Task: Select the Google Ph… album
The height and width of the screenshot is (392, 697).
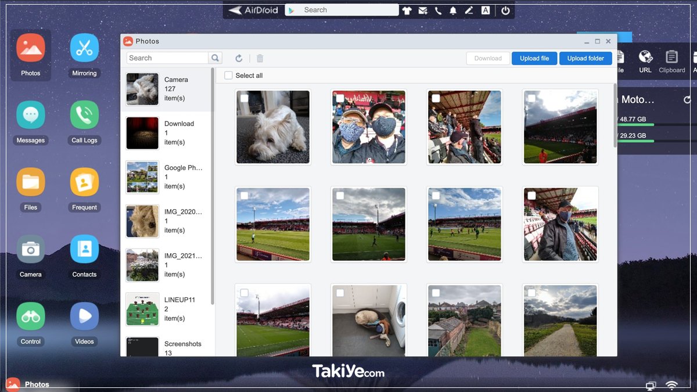Action: pyautogui.click(x=166, y=177)
